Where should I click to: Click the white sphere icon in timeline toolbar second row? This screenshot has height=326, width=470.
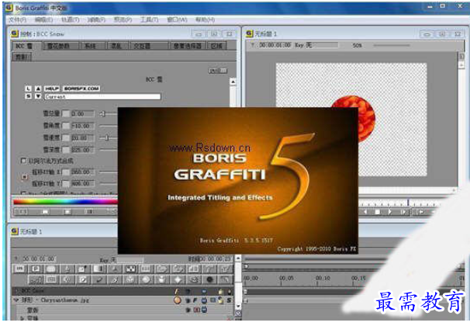(x=147, y=279)
